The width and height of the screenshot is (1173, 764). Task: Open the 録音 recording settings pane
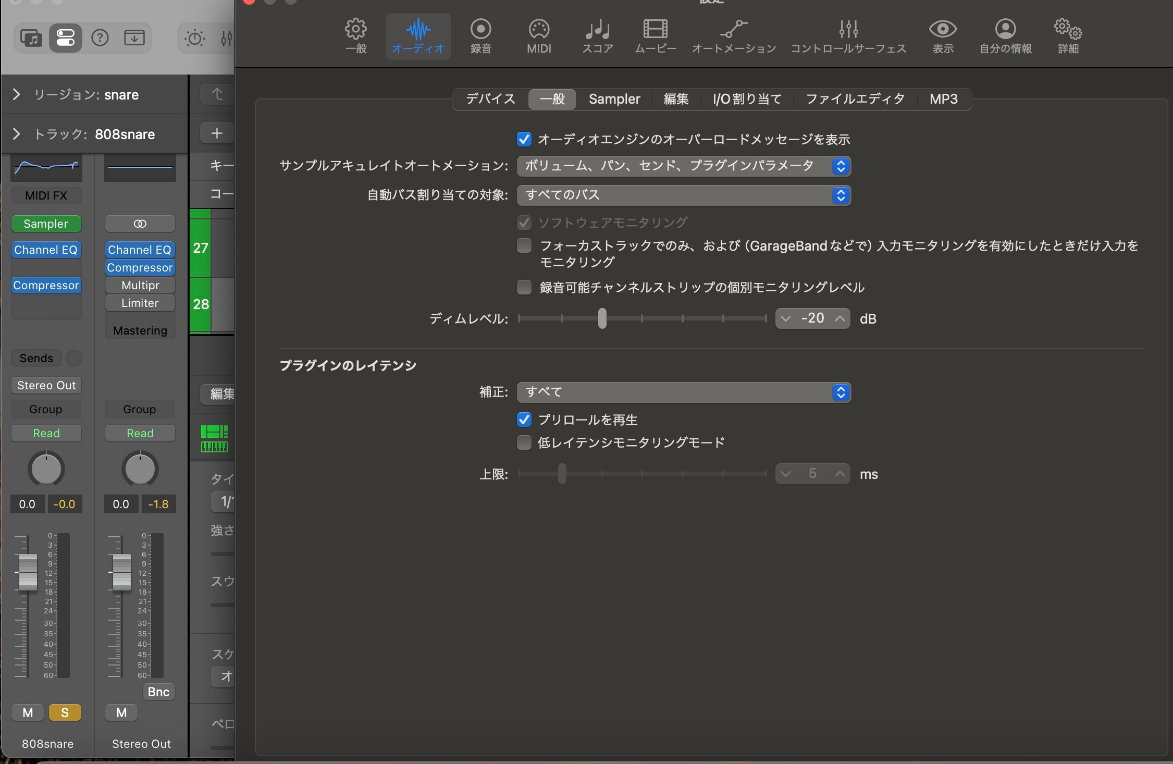pos(480,36)
